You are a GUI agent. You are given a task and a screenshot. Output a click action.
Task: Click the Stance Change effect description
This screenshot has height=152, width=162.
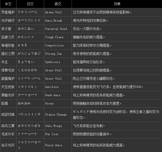click(116, 115)
